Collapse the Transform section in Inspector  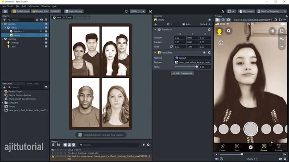pos(155,30)
